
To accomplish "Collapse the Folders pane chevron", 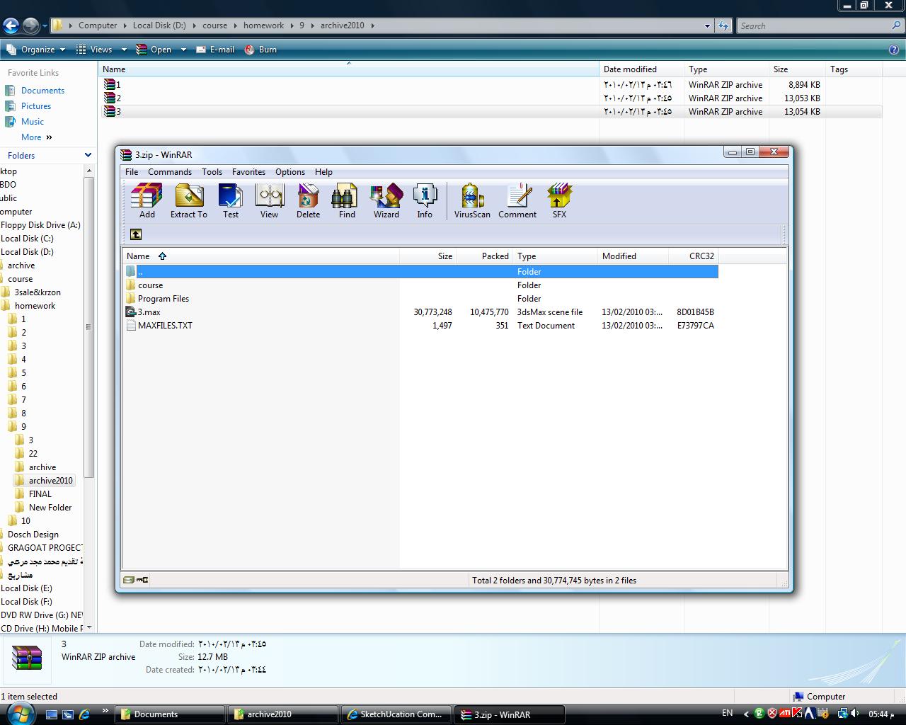I will pyautogui.click(x=88, y=155).
